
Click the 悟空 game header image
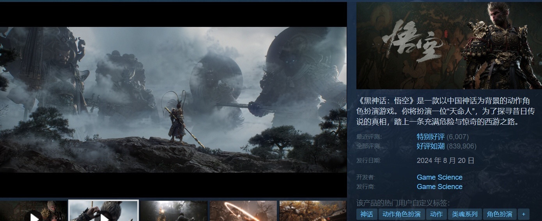(449, 46)
